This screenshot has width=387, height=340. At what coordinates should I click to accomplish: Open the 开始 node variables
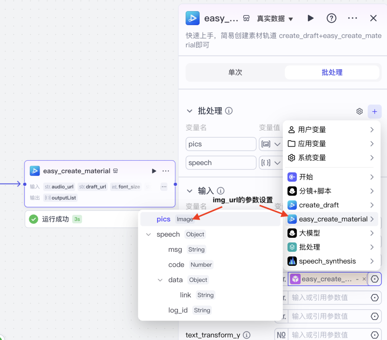[x=331, y=177]
